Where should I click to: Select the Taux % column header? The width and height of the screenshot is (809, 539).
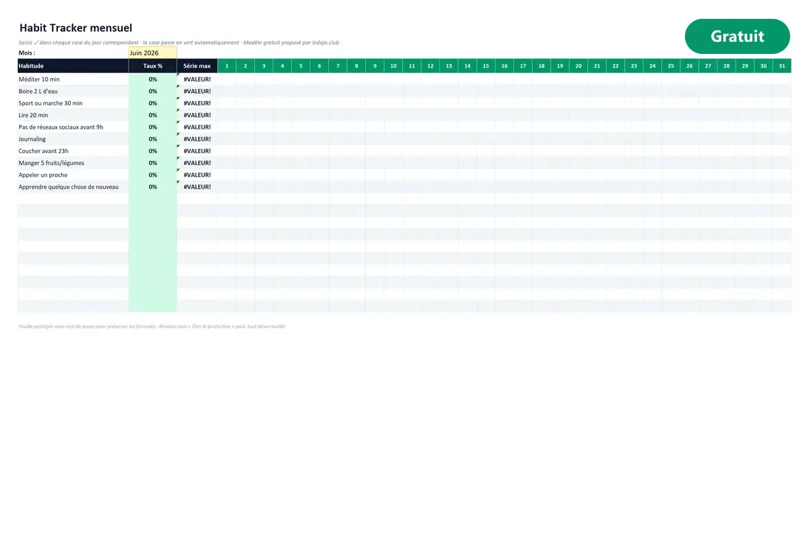153,66
